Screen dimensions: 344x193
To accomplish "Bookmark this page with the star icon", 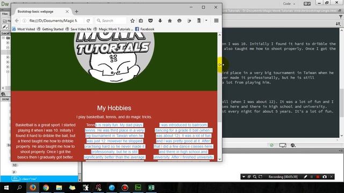I will click(132, 20).
